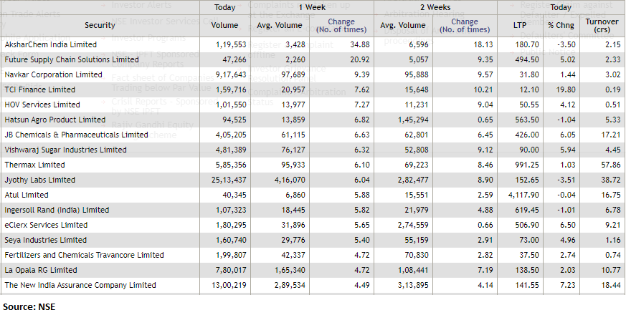Screen dimensions: 626x315
Task: Click Thermax turnover value 57.86
Action: (x=611, y=165)
